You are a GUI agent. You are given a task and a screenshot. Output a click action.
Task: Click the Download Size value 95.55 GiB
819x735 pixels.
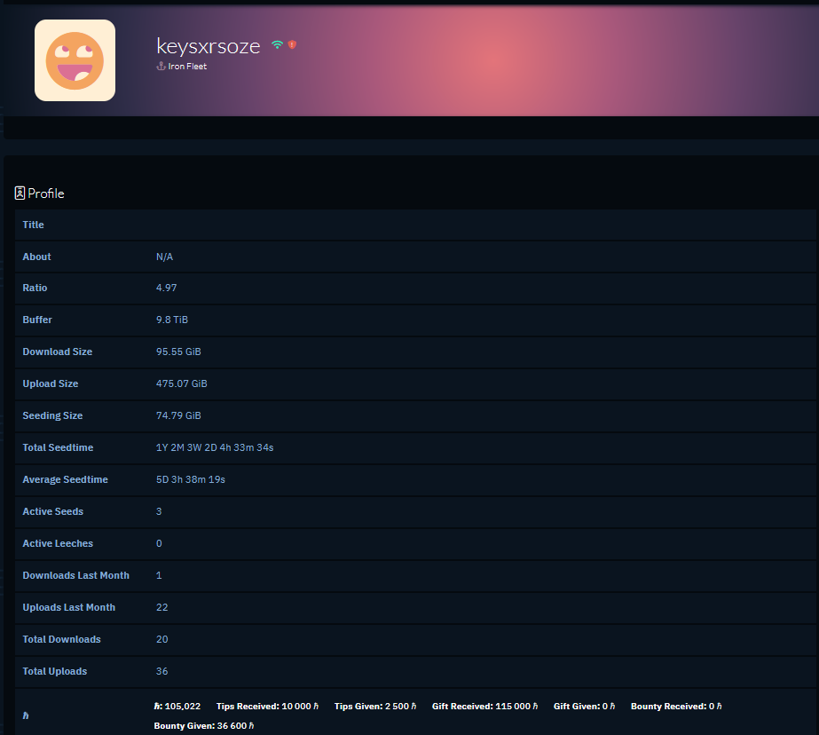click(x=178, y=352)
